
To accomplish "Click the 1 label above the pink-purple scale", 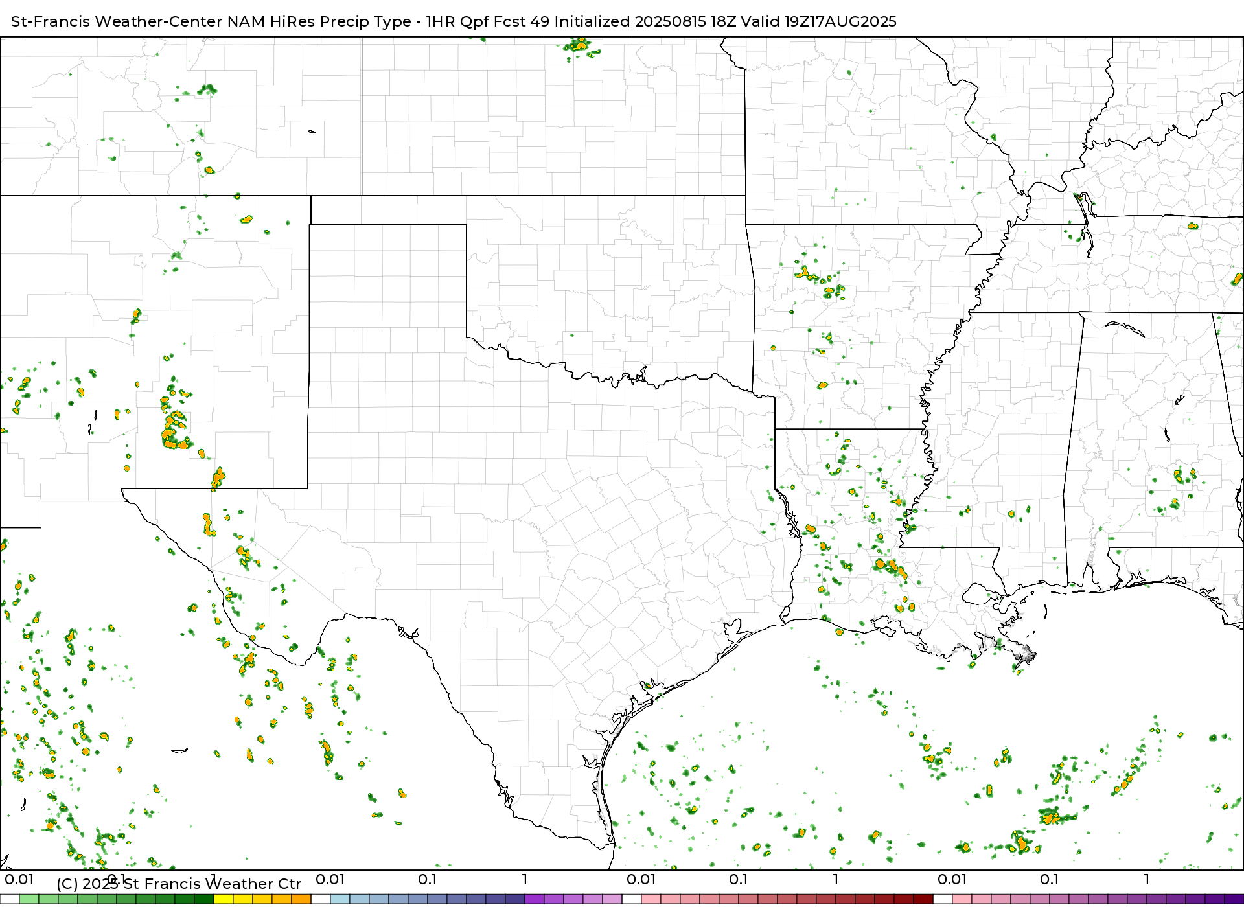I will 1147,879.
